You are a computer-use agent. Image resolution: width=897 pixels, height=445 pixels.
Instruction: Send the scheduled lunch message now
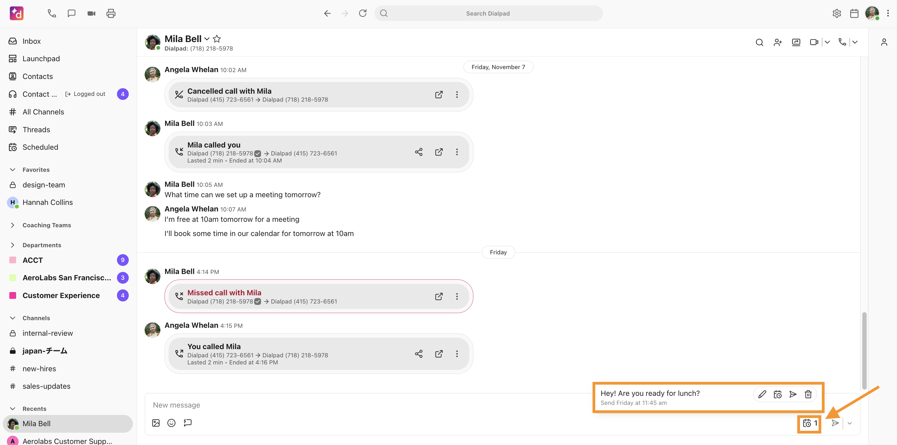pos(793,394)
